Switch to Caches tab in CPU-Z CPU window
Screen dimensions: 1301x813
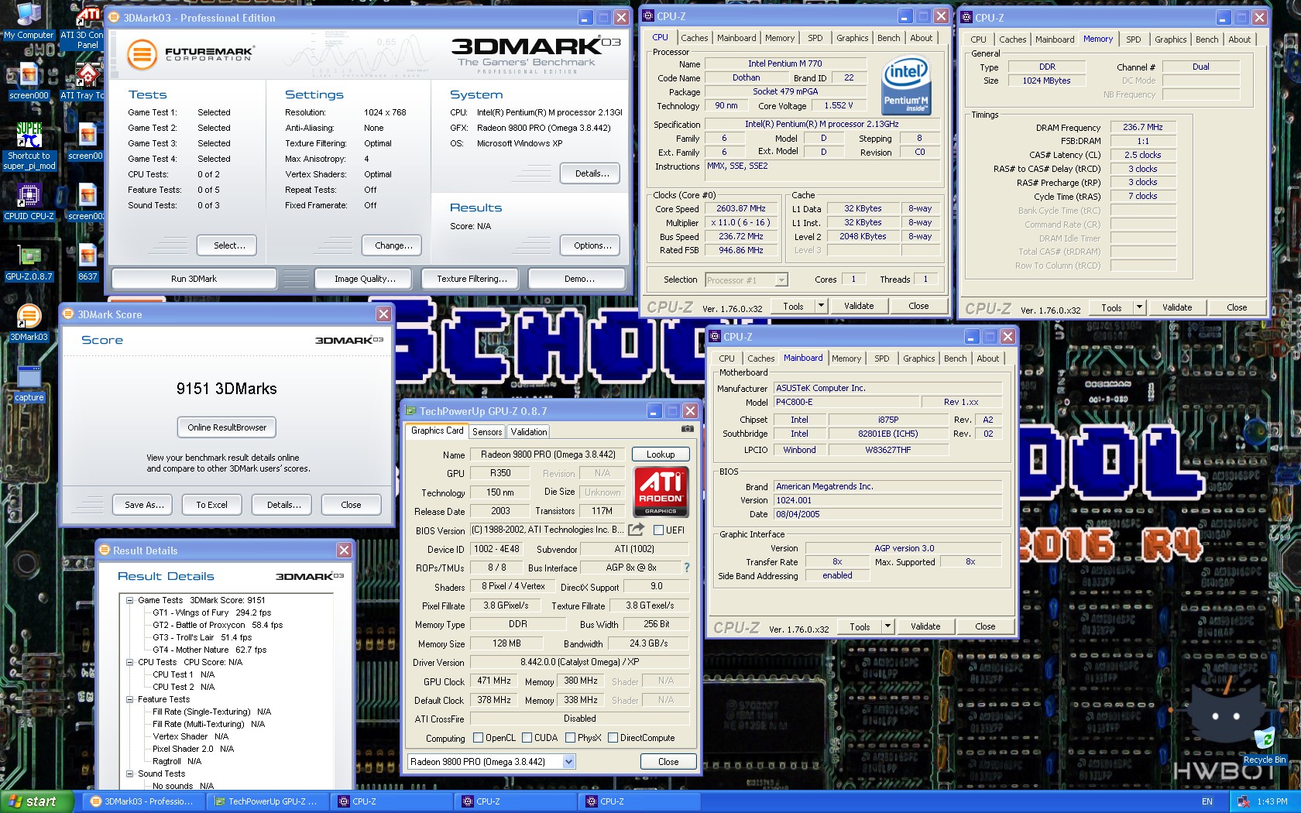click(694, 38)
